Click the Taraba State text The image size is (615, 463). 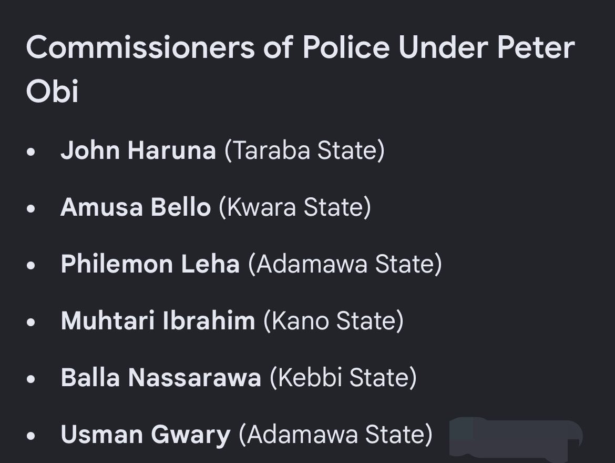pyautogui.click(x=305, y=150)
